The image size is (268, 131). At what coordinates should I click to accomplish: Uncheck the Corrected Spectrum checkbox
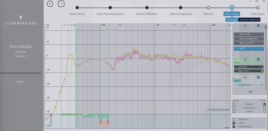pyautogui.click(x=265, y=104)
